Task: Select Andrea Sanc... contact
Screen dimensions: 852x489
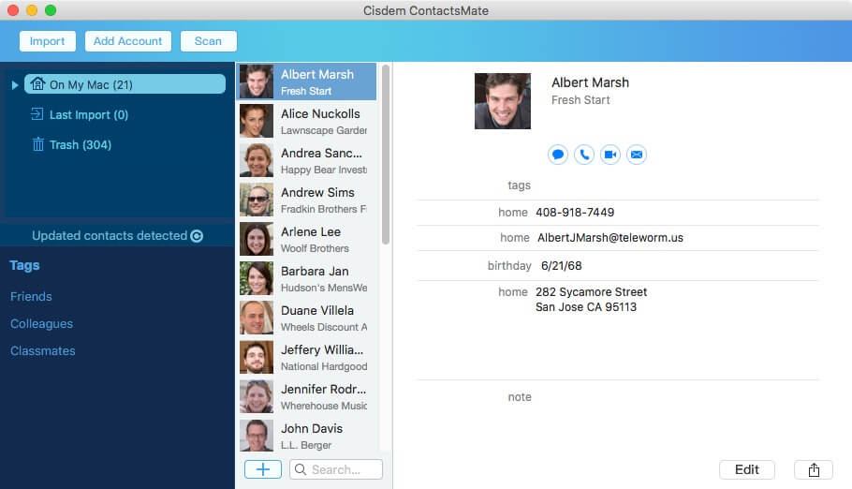Action: 307,160
